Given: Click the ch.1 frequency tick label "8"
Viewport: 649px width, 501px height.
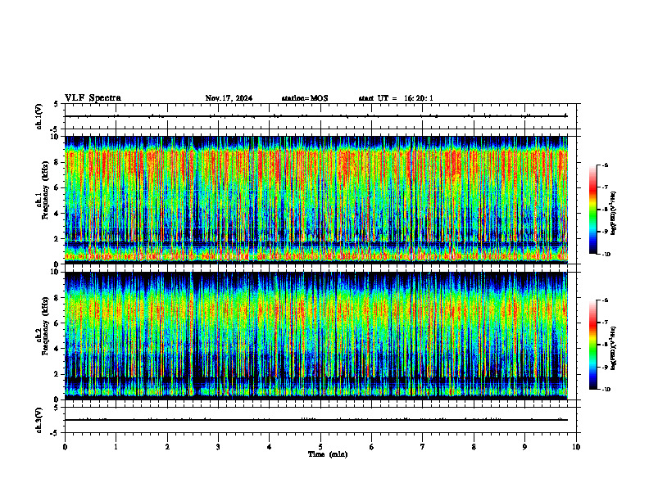Looking at the screenshot, I should pos(57,162).
